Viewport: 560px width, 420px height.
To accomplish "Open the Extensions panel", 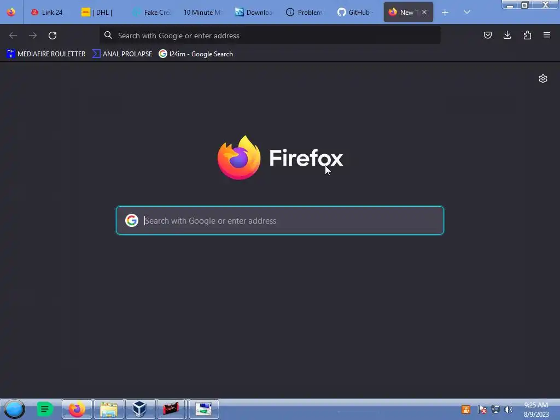I will click(x=527, y=35).
